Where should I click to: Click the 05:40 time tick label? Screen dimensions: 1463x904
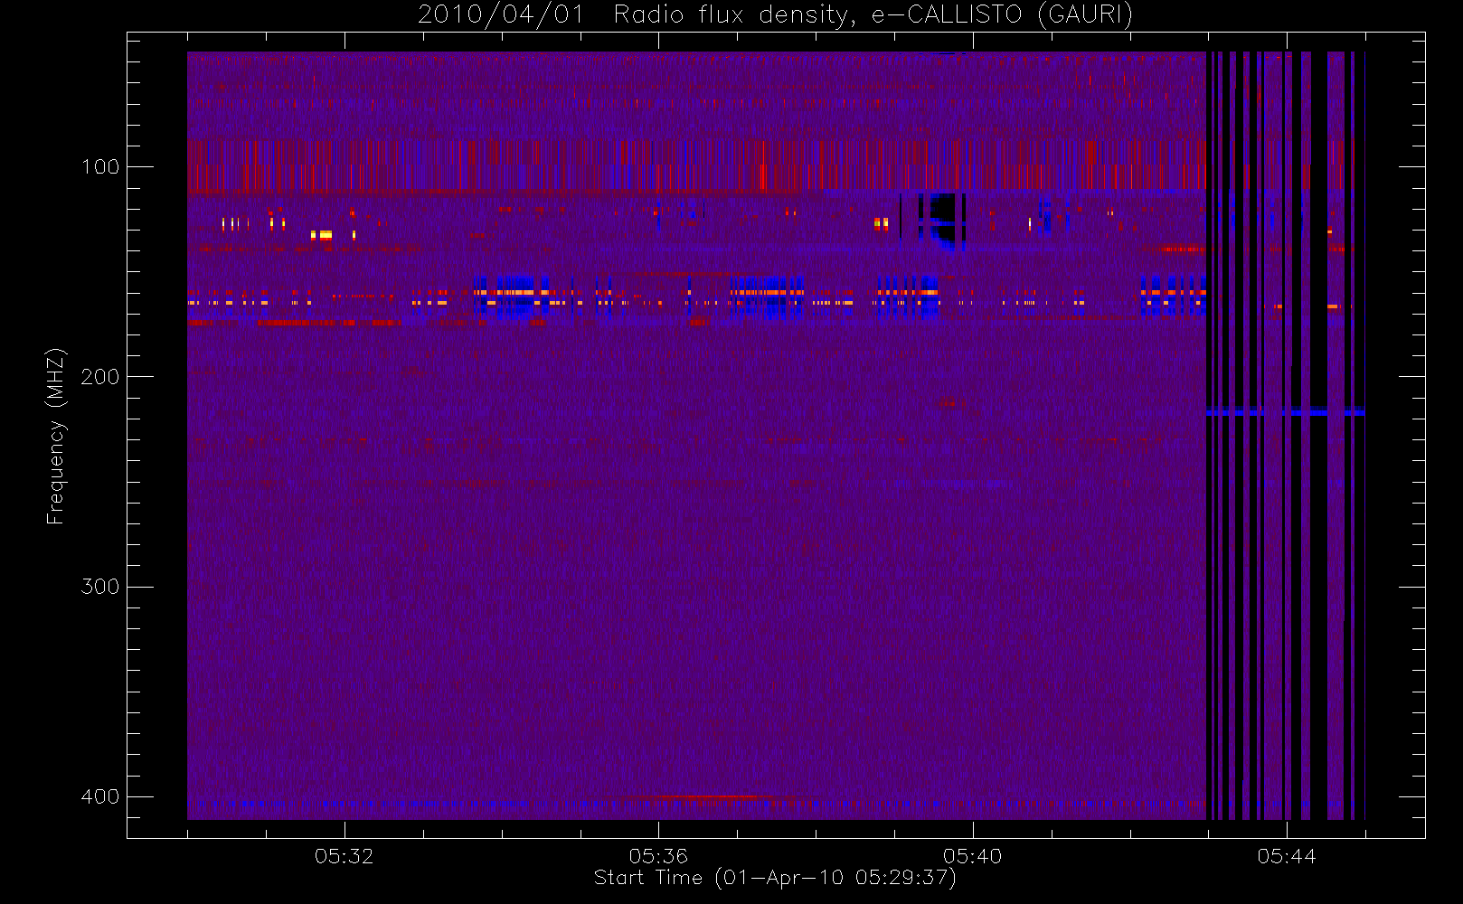point(972,856)
